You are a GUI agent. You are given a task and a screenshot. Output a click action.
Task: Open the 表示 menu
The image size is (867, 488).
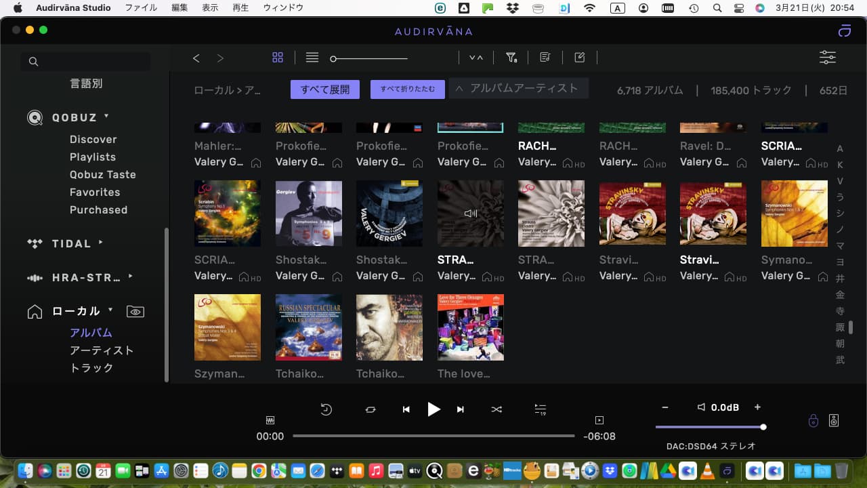pyautogui.click(x=210, y=8)
